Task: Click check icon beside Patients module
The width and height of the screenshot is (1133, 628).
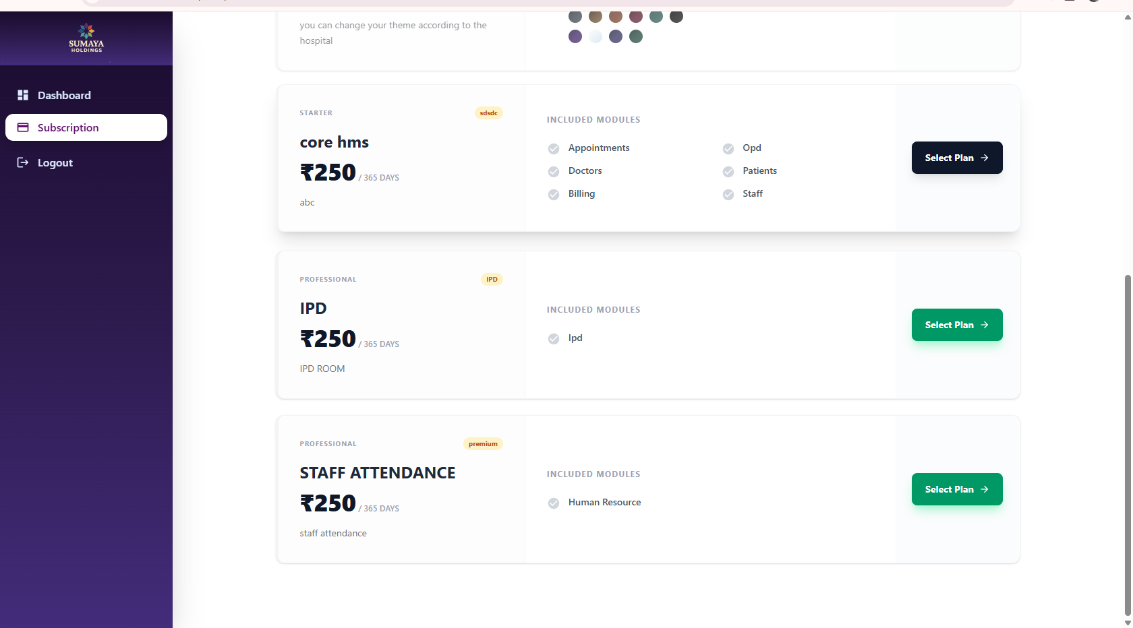Action: click(728, 172)
